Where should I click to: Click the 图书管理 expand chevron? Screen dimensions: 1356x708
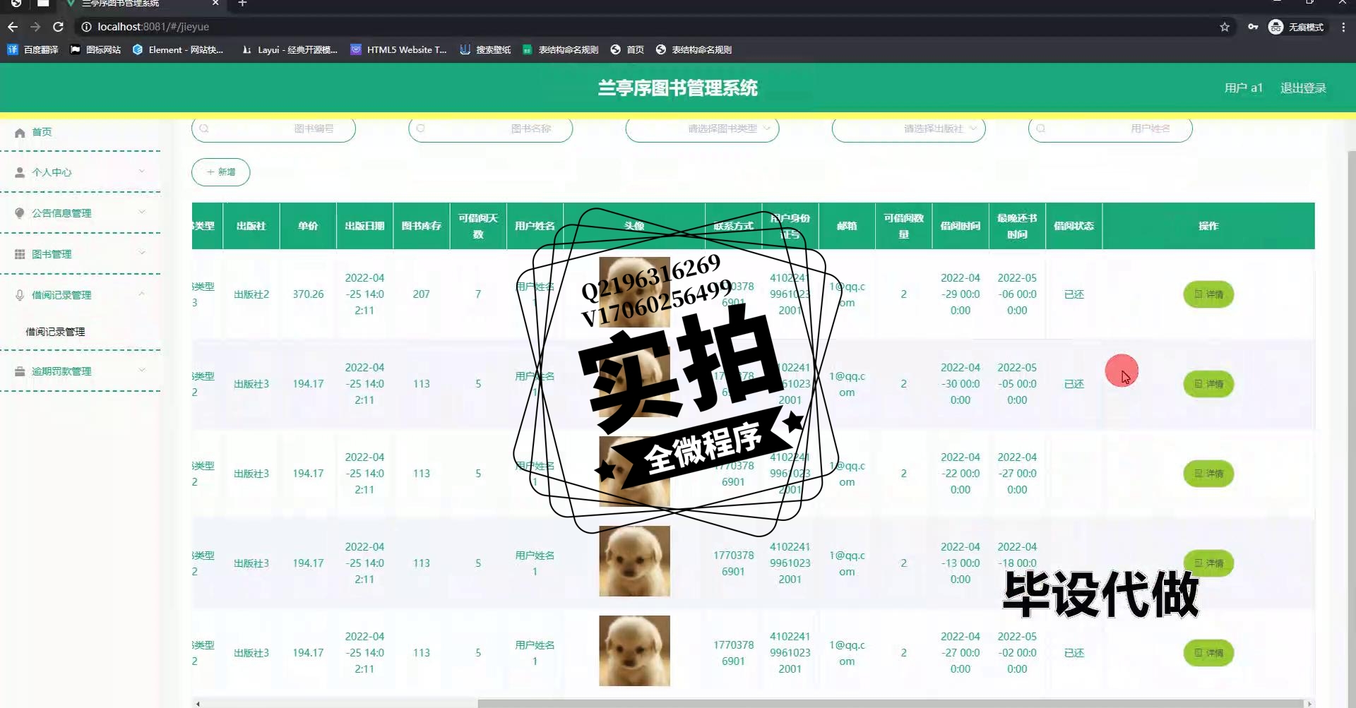142,253
